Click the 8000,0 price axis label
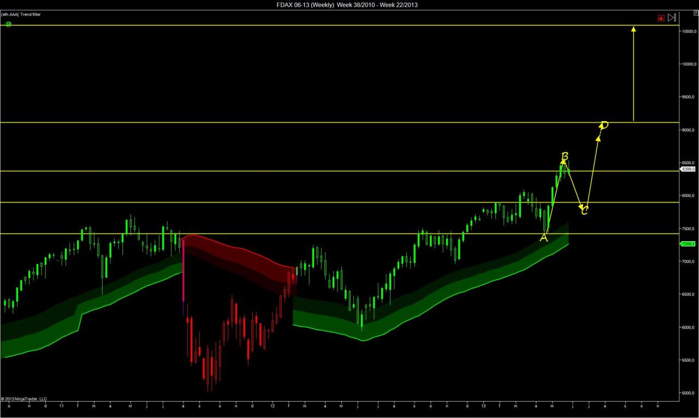The image size is (699, 418). pyautogui.click(x=688, y=196)
